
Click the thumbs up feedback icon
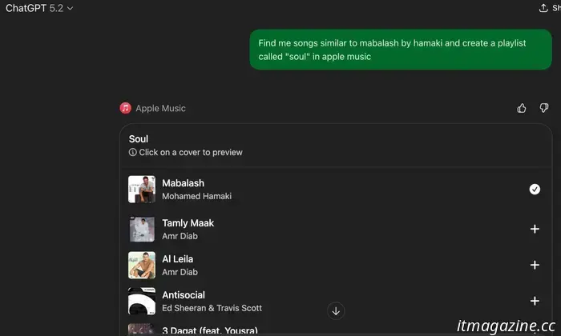(x=522, y=108)
